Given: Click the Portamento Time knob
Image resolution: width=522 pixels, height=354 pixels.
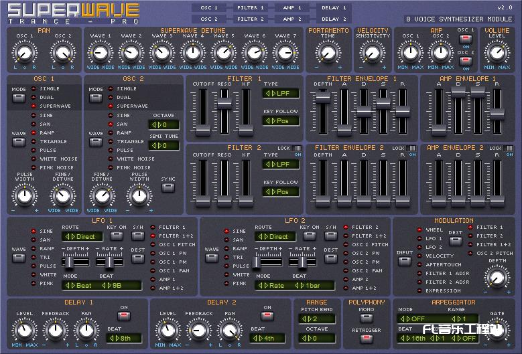Looking at the screenshot, I should 328,52.
